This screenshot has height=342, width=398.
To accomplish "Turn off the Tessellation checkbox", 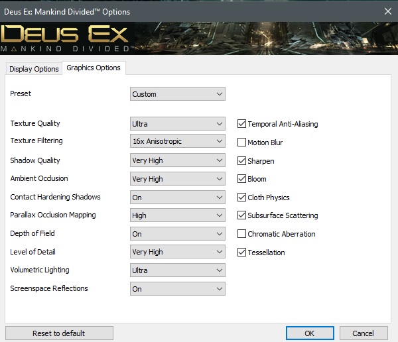I will [242, 253].
